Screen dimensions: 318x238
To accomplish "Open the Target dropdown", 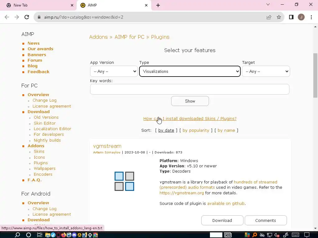I will 266,71.
